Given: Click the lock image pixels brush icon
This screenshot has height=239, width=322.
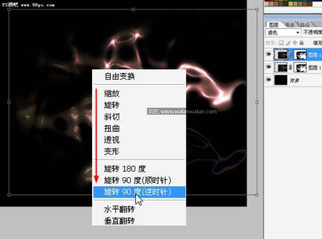Looking at the screenshot, I should [288, 43].
